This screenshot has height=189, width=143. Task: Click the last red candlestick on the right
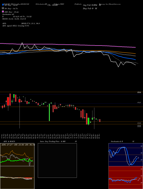(100, 121)
